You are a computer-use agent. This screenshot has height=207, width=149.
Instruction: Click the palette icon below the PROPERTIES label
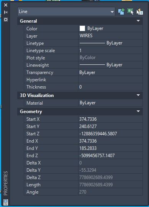point(6,202)
